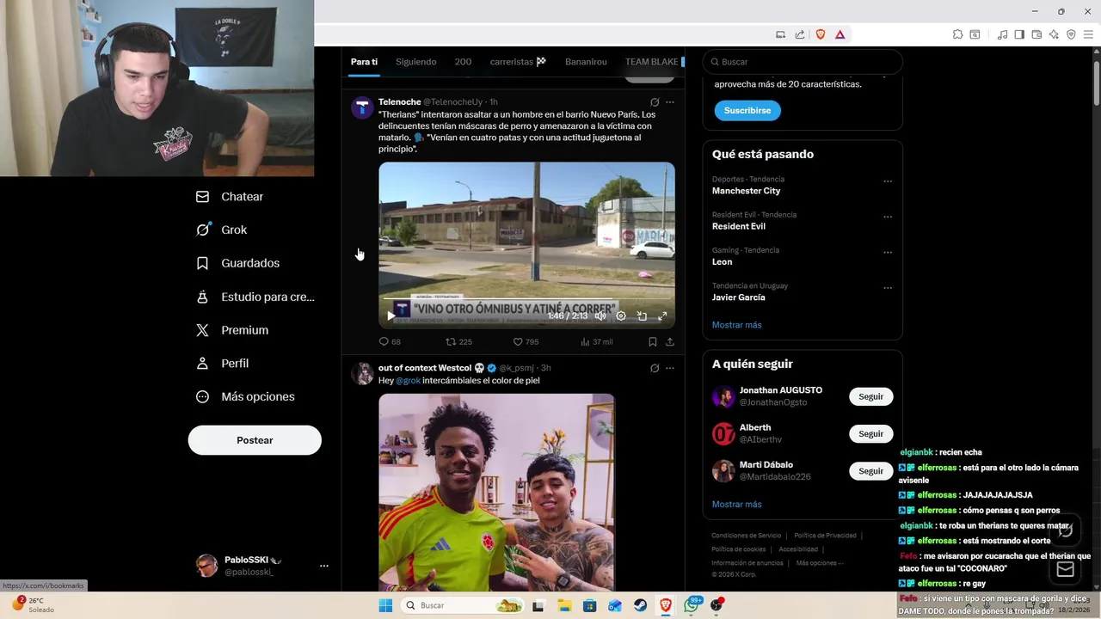Share this page from address bar
1101x619 pixels.
[800, 34]
